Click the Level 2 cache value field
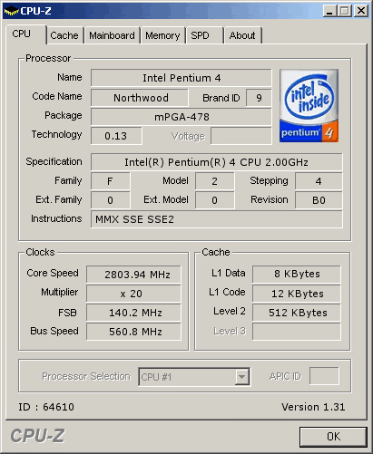The height and width of the screenshot is (454, 373). coord(297,313)
